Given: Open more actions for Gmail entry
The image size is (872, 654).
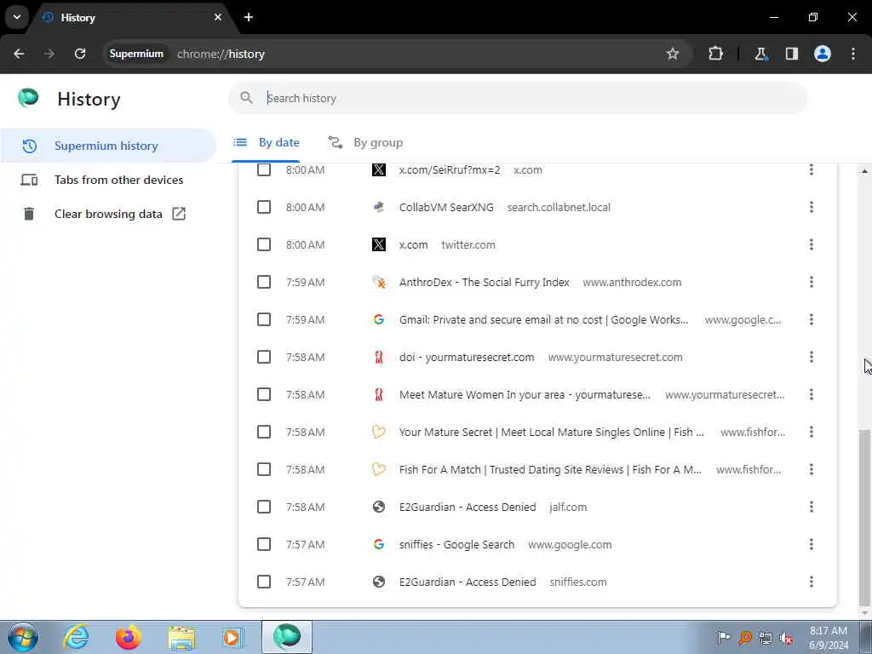Looking at the screenshot, I should [x=812, y=319].
